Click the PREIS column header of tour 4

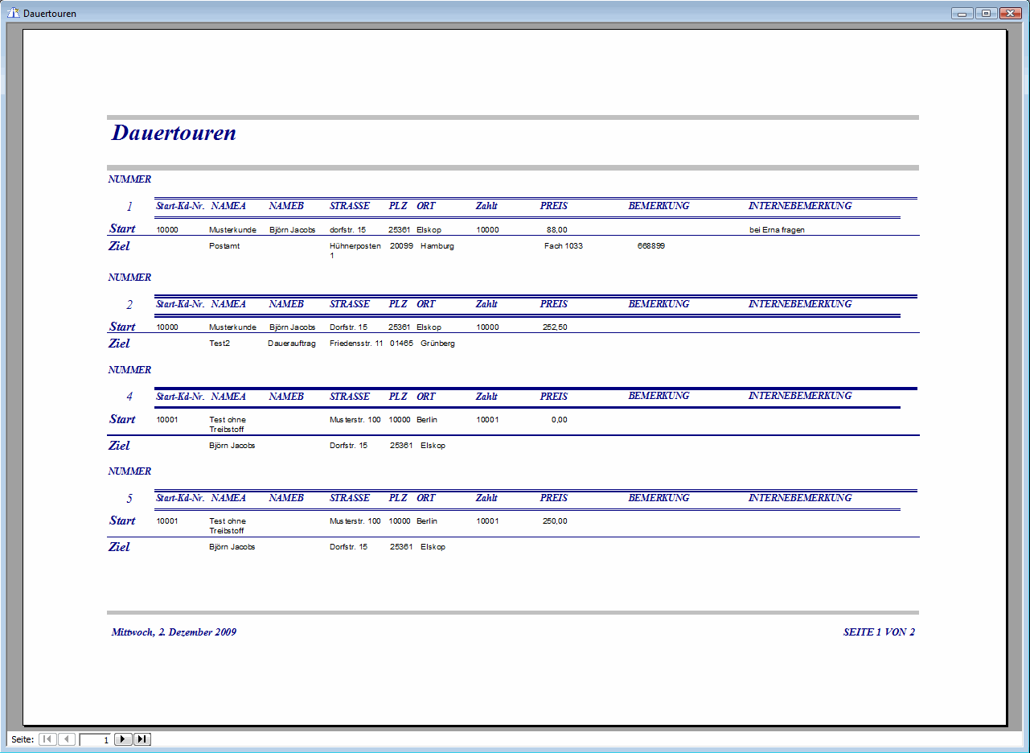click(553, 397)
